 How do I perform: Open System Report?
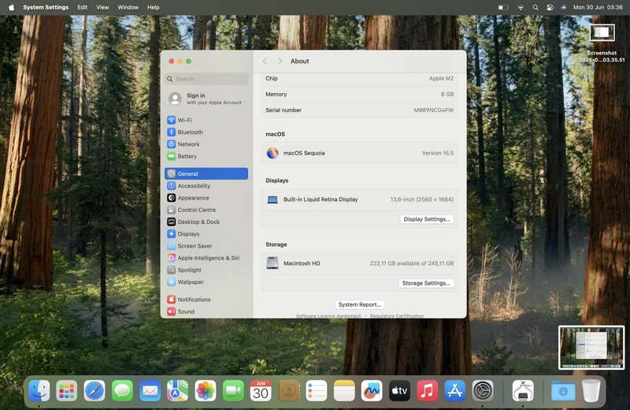point(360,304)
